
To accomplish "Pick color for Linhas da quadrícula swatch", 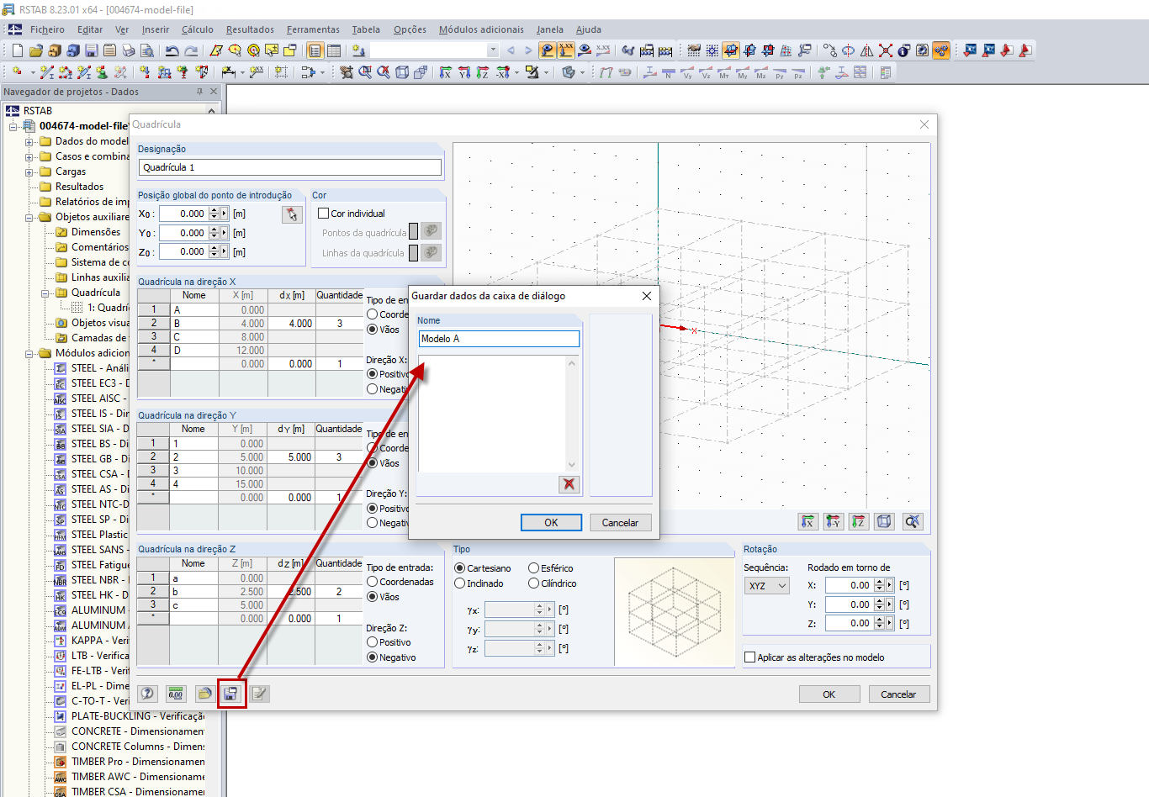I will 431,252.
